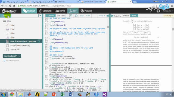The height and width of the screenshot is (97, 174).
Task: Click Download as ZIP button
Action: point(10,56)
